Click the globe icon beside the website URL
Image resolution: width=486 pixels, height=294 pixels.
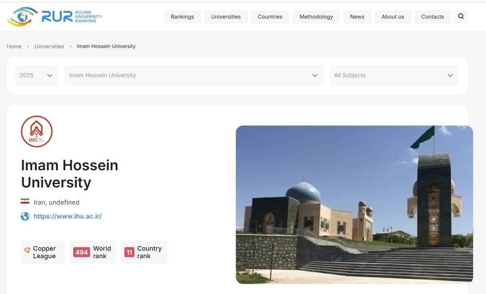click(x=25, y=216)
